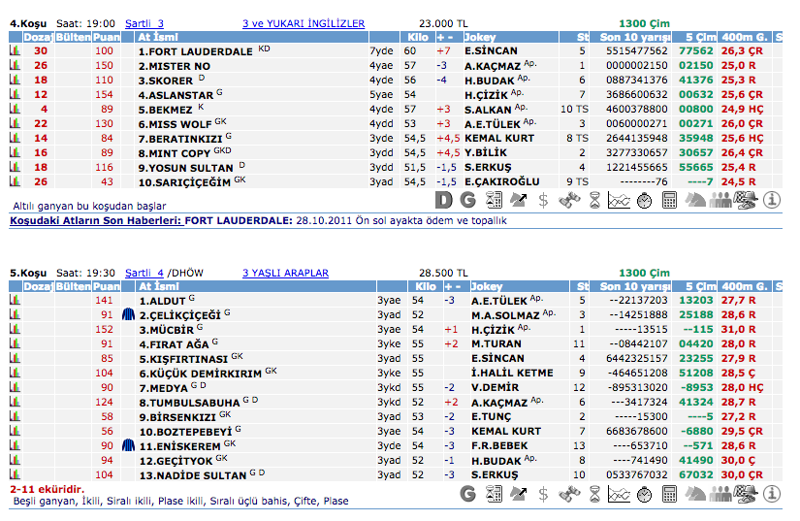
Task: Open the info icon under race 5
Action: pos(772,495)
